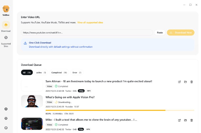The width and height of the screenshot is (201, 133).
Task: Click the globe icon in sidebar
Action: pos(6,109)
